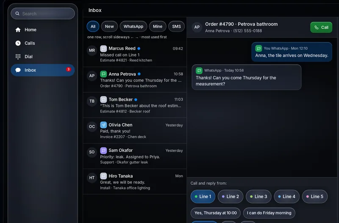This screenshot has width=339, height=223.
Task: Click 'Support · Okafor gutter leak' text
Action: pyautogui.click(x=124, y=162)
